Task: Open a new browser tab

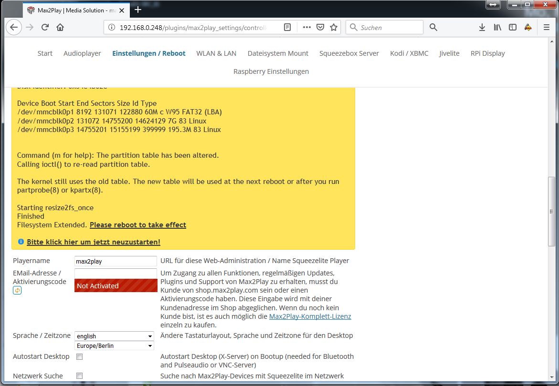Action: pyautogui.click(x=138, y=10)
